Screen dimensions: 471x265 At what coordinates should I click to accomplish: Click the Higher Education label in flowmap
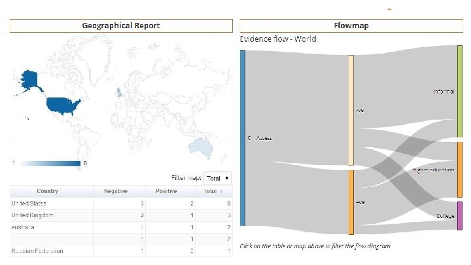coord(433,169)
